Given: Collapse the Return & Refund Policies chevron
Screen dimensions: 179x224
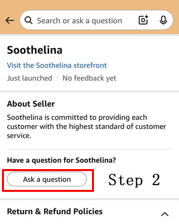Looking at the screenshot, I should point(165,214).
